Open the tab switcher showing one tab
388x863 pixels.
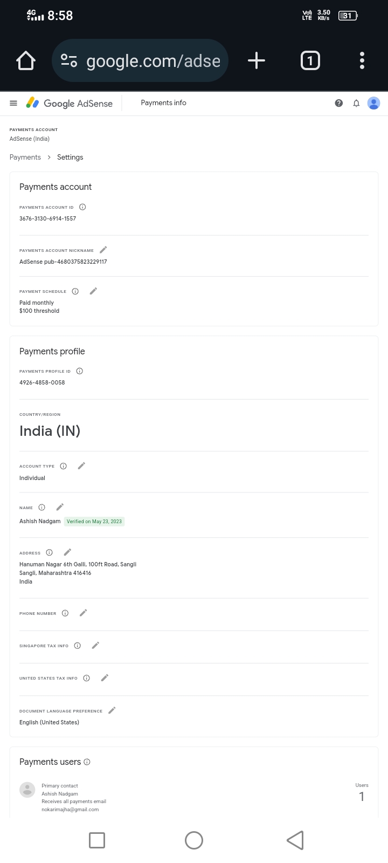click(x=310, y=60)
